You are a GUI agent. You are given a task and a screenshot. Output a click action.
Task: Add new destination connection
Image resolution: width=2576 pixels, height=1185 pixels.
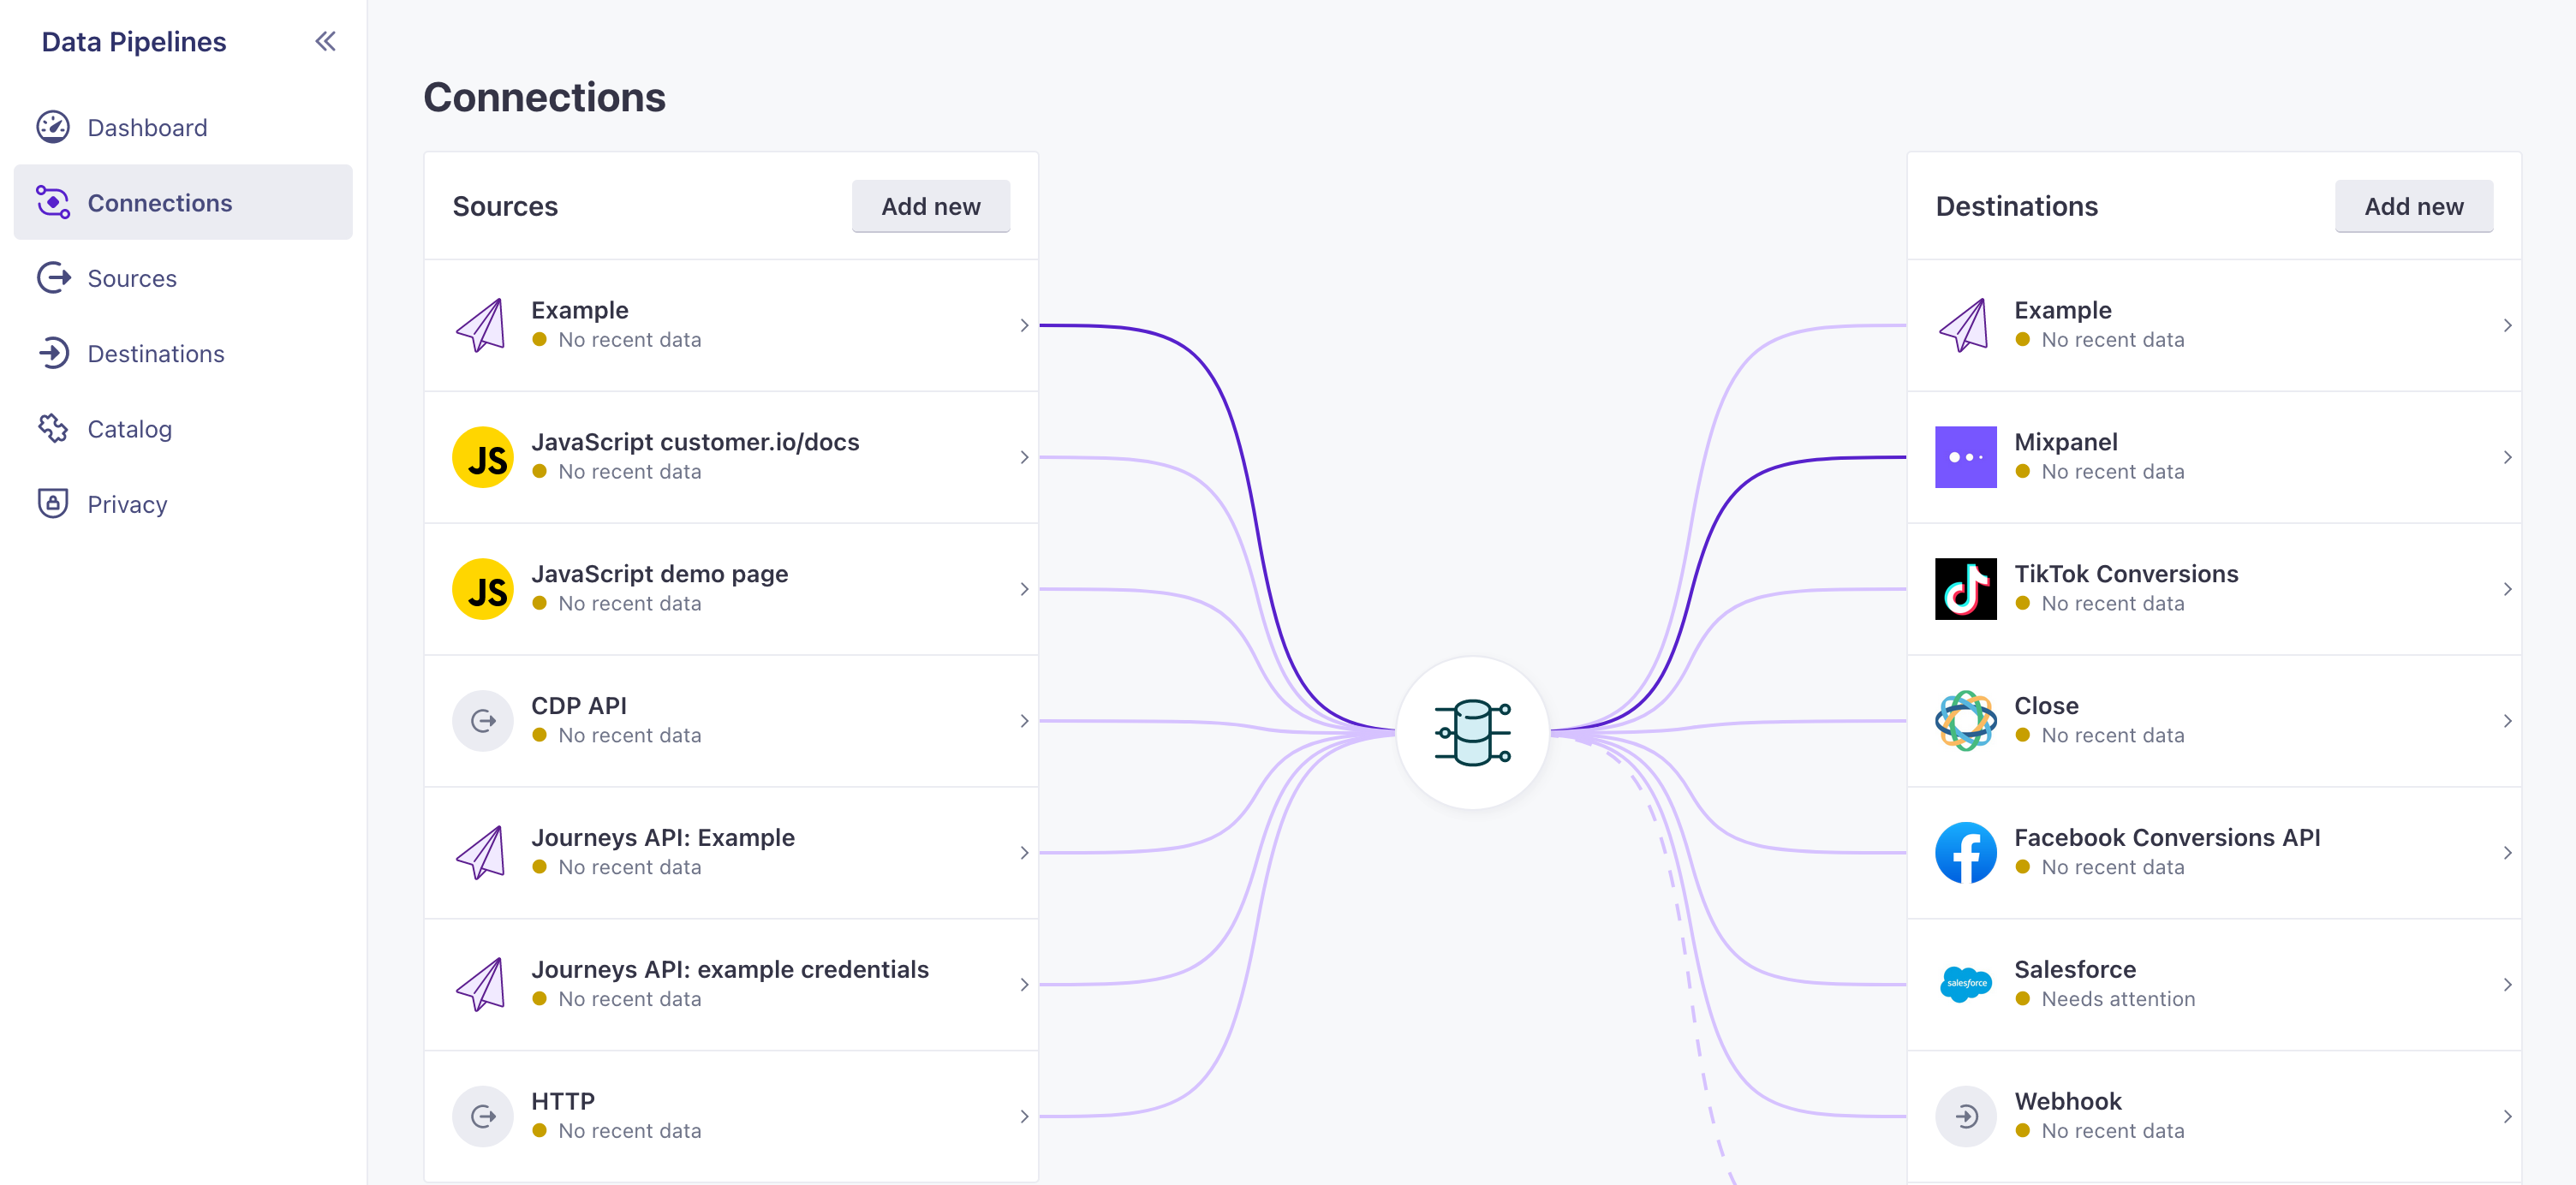[x=2413, y=205]
